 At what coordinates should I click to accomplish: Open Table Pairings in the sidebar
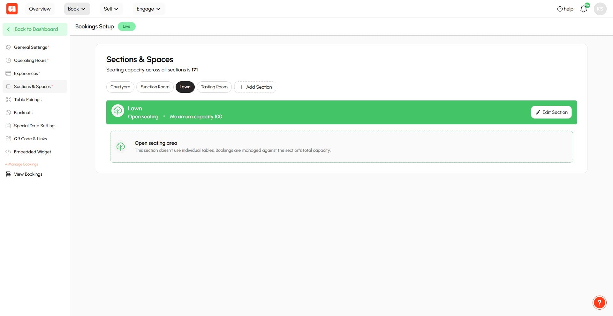(x=35, y=99)
